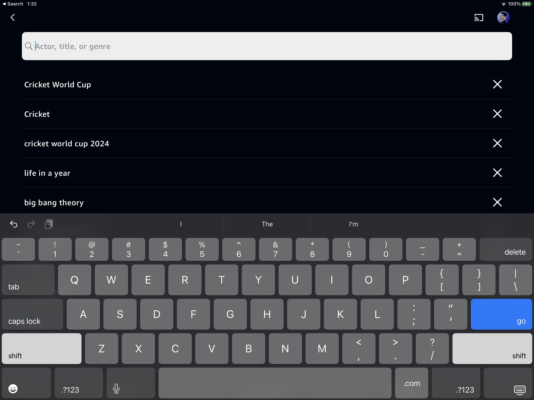Select the recent search cricket world cup 2024

coord(67,144)
